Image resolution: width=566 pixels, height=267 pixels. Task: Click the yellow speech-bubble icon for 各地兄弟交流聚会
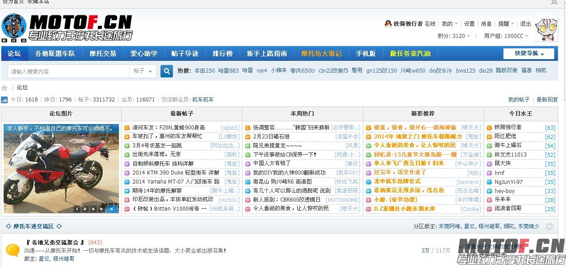(x=13, y=250)
